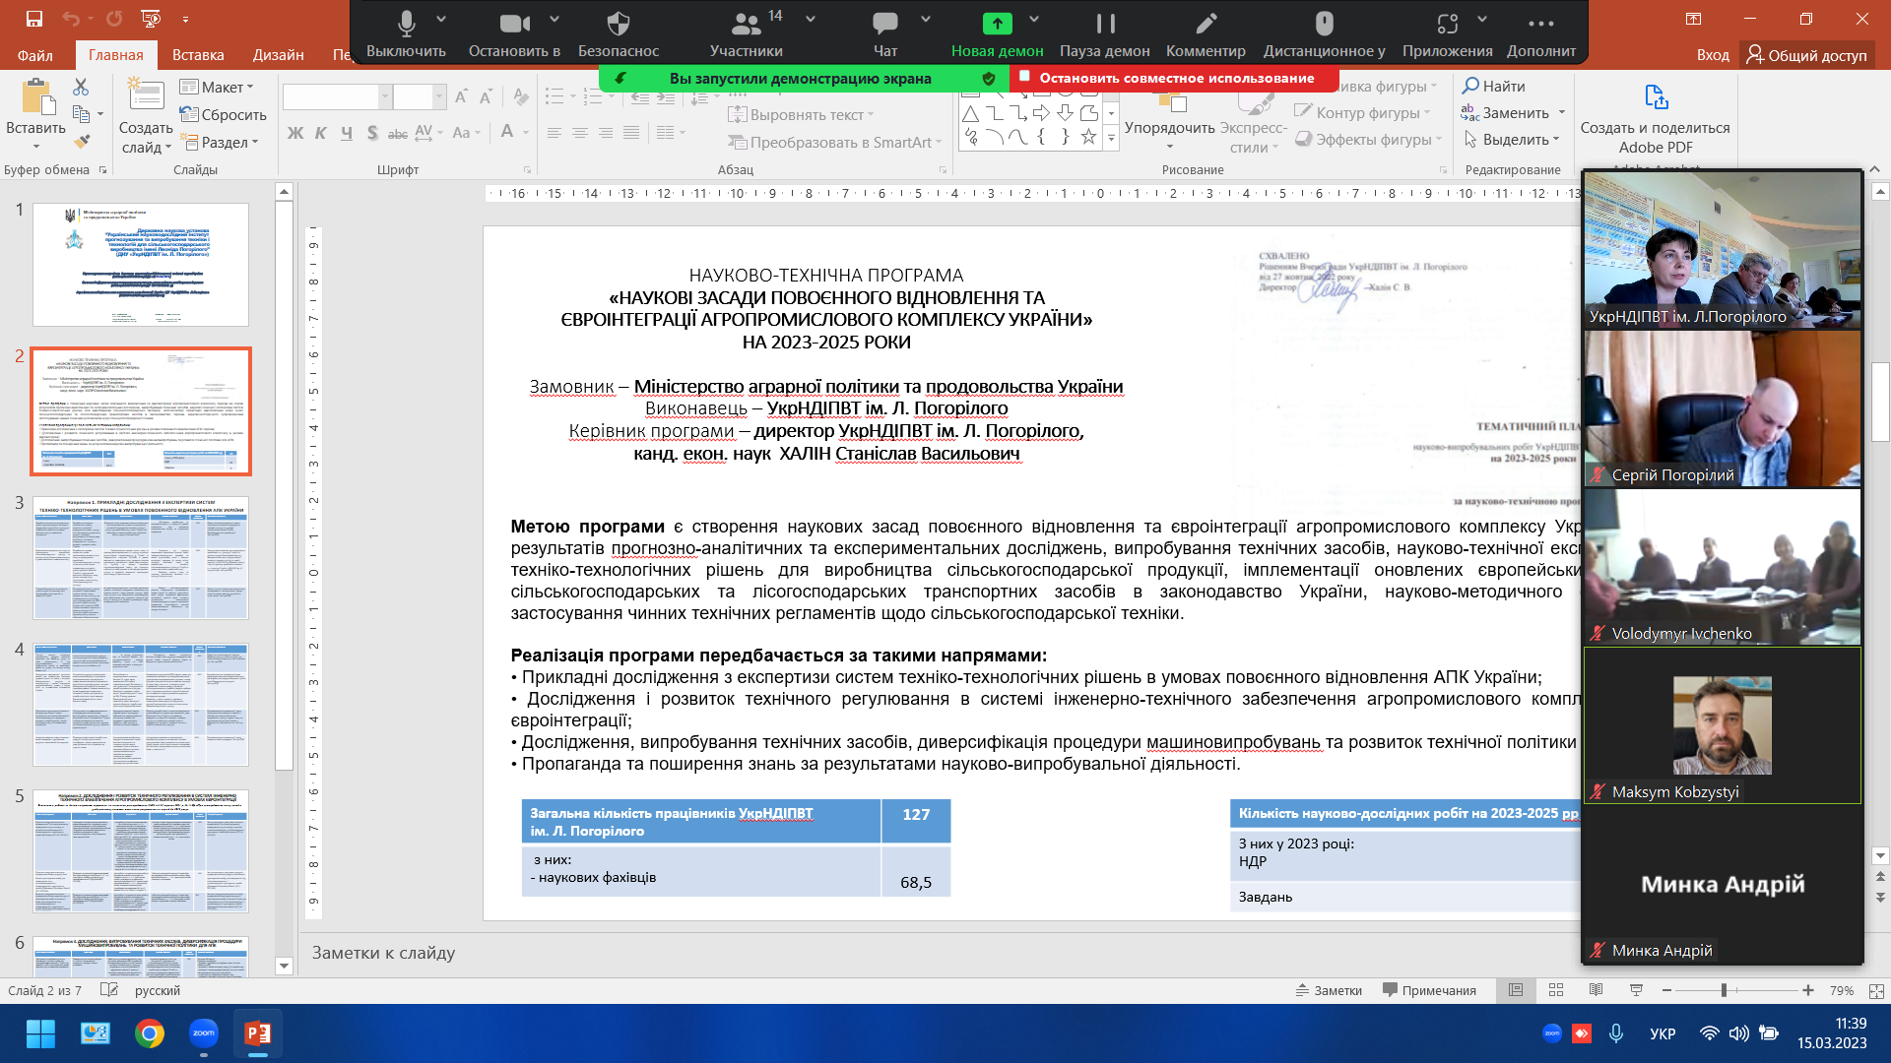Switch to the Дизайн ribbon tab
Image resolution: width=1891 pixels, height=1063 pixels.
278,54
